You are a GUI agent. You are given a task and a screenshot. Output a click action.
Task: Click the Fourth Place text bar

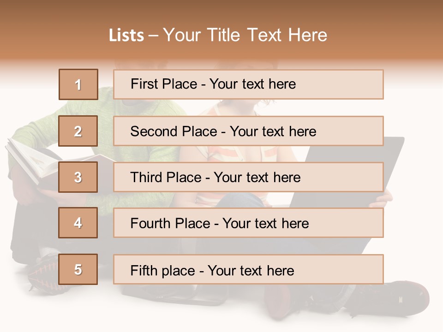click(x=248, y=223)
